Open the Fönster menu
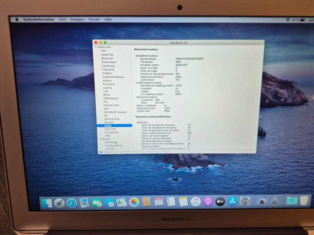The height and width of the screenshot is (235, 314). coord(94,20)
